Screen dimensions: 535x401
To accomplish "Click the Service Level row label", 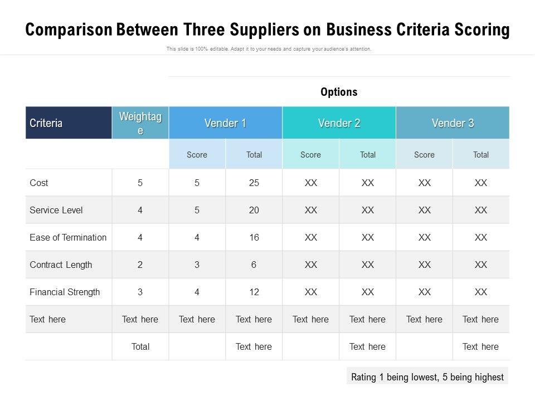I will [x=56, y=210].
